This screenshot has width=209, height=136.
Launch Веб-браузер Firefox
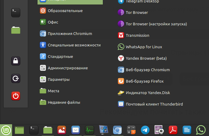coord(141,81)
